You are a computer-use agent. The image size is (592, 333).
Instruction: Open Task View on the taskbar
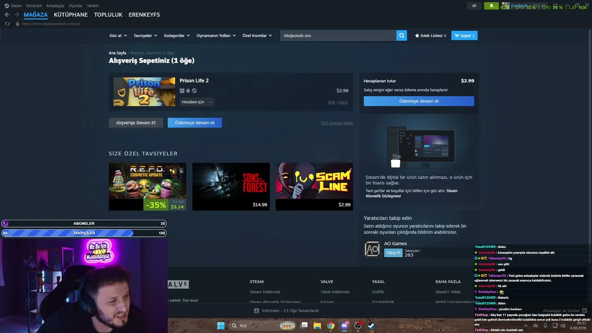(x=304, y=326)
